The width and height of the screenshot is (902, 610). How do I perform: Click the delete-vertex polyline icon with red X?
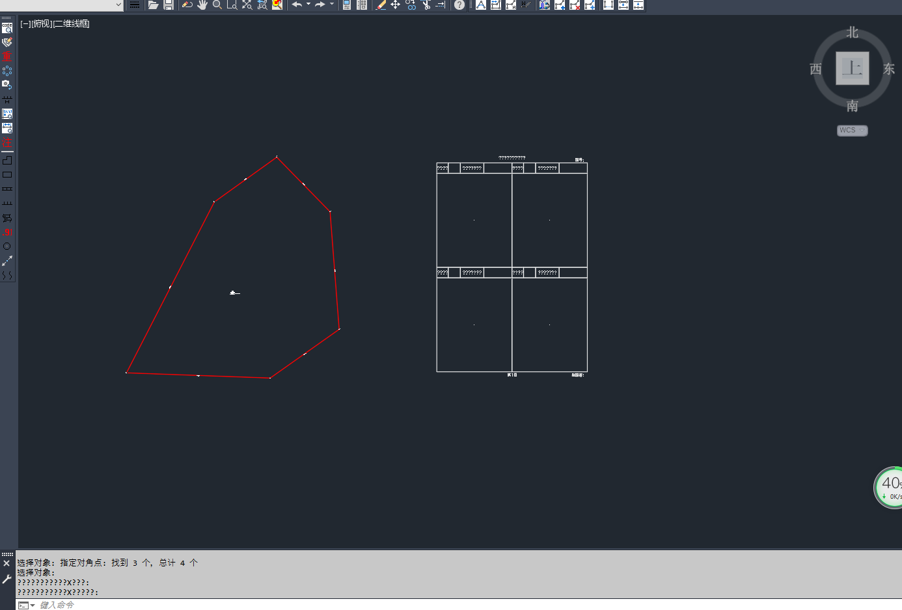coord(575,5)
